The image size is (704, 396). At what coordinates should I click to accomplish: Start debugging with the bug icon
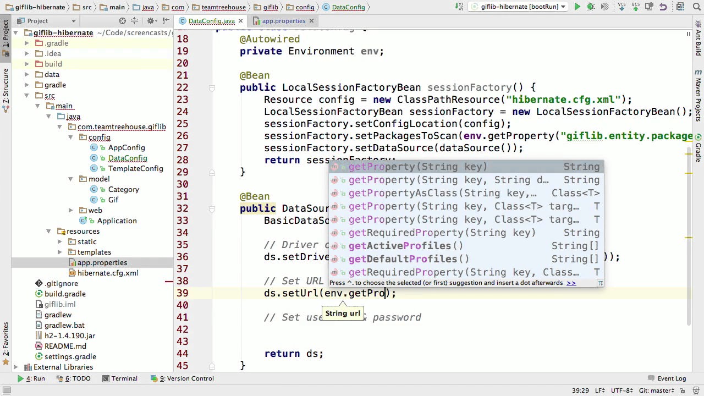pos(591,7)
